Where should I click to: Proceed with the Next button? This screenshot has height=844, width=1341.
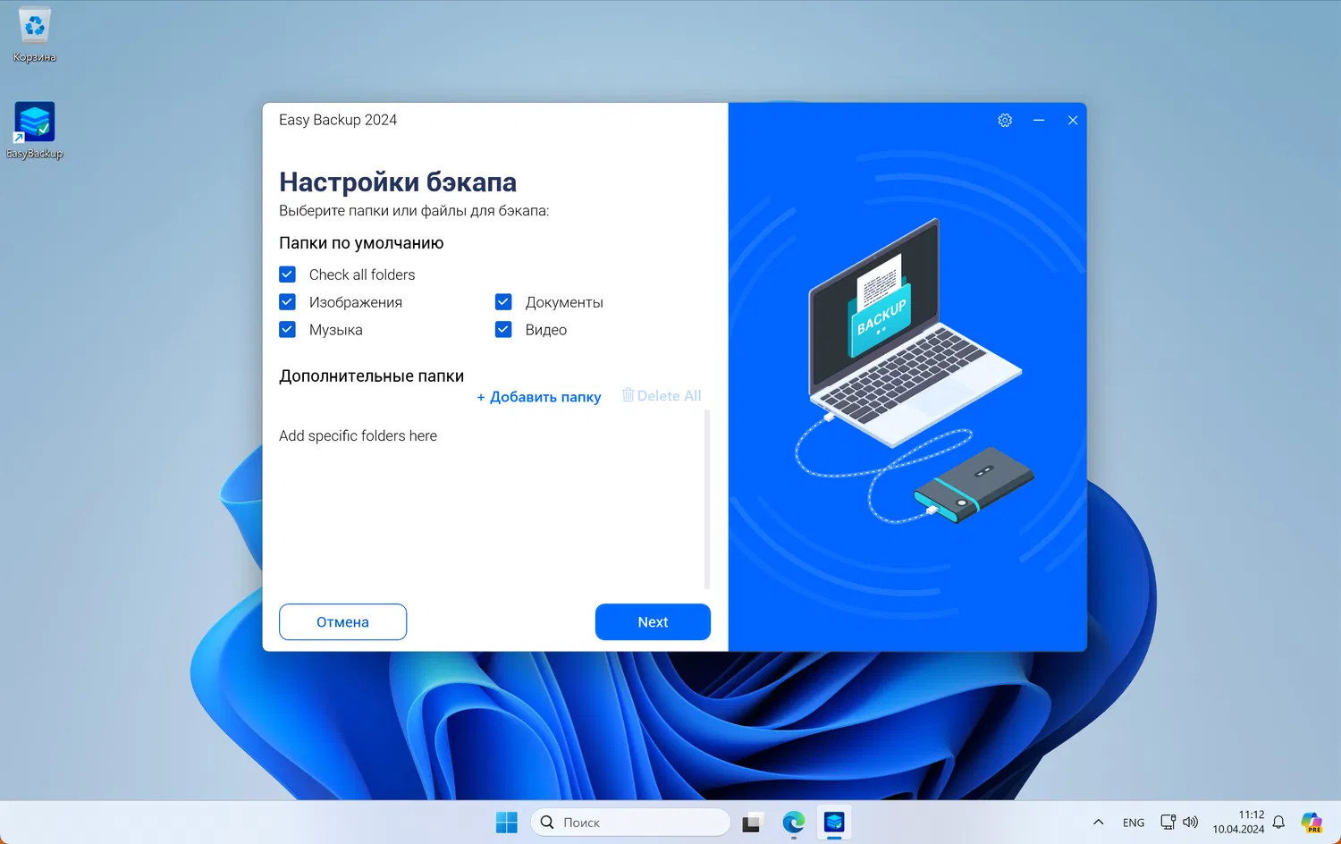(653, 622)
